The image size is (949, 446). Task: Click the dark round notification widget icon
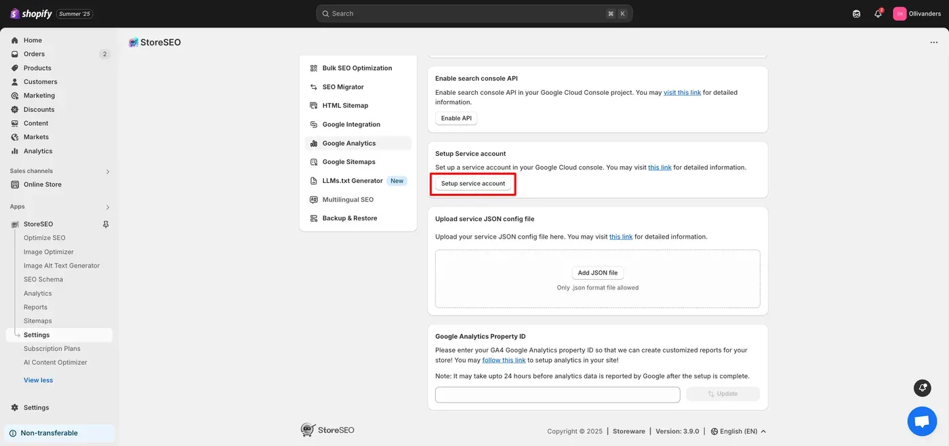(922, 388)
